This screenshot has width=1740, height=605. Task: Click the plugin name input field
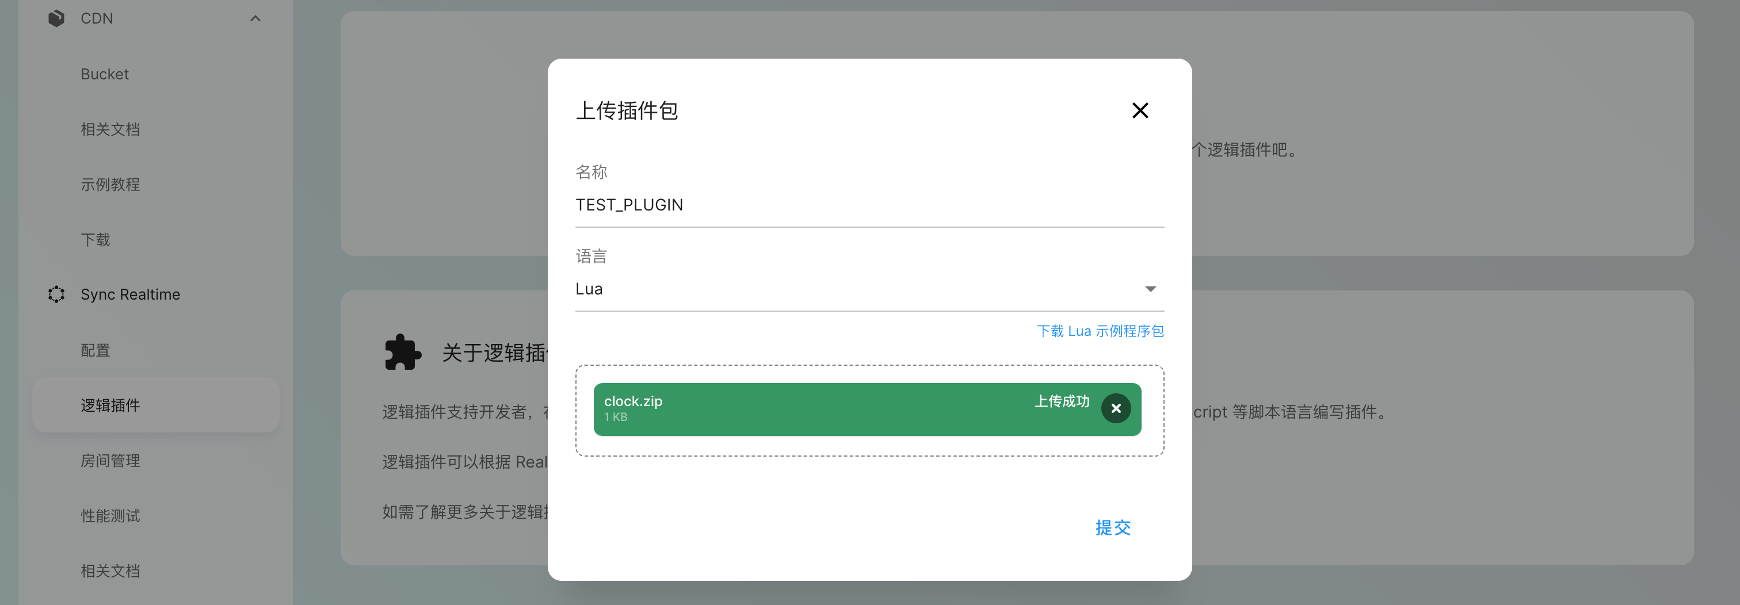[x=869, y=205]
